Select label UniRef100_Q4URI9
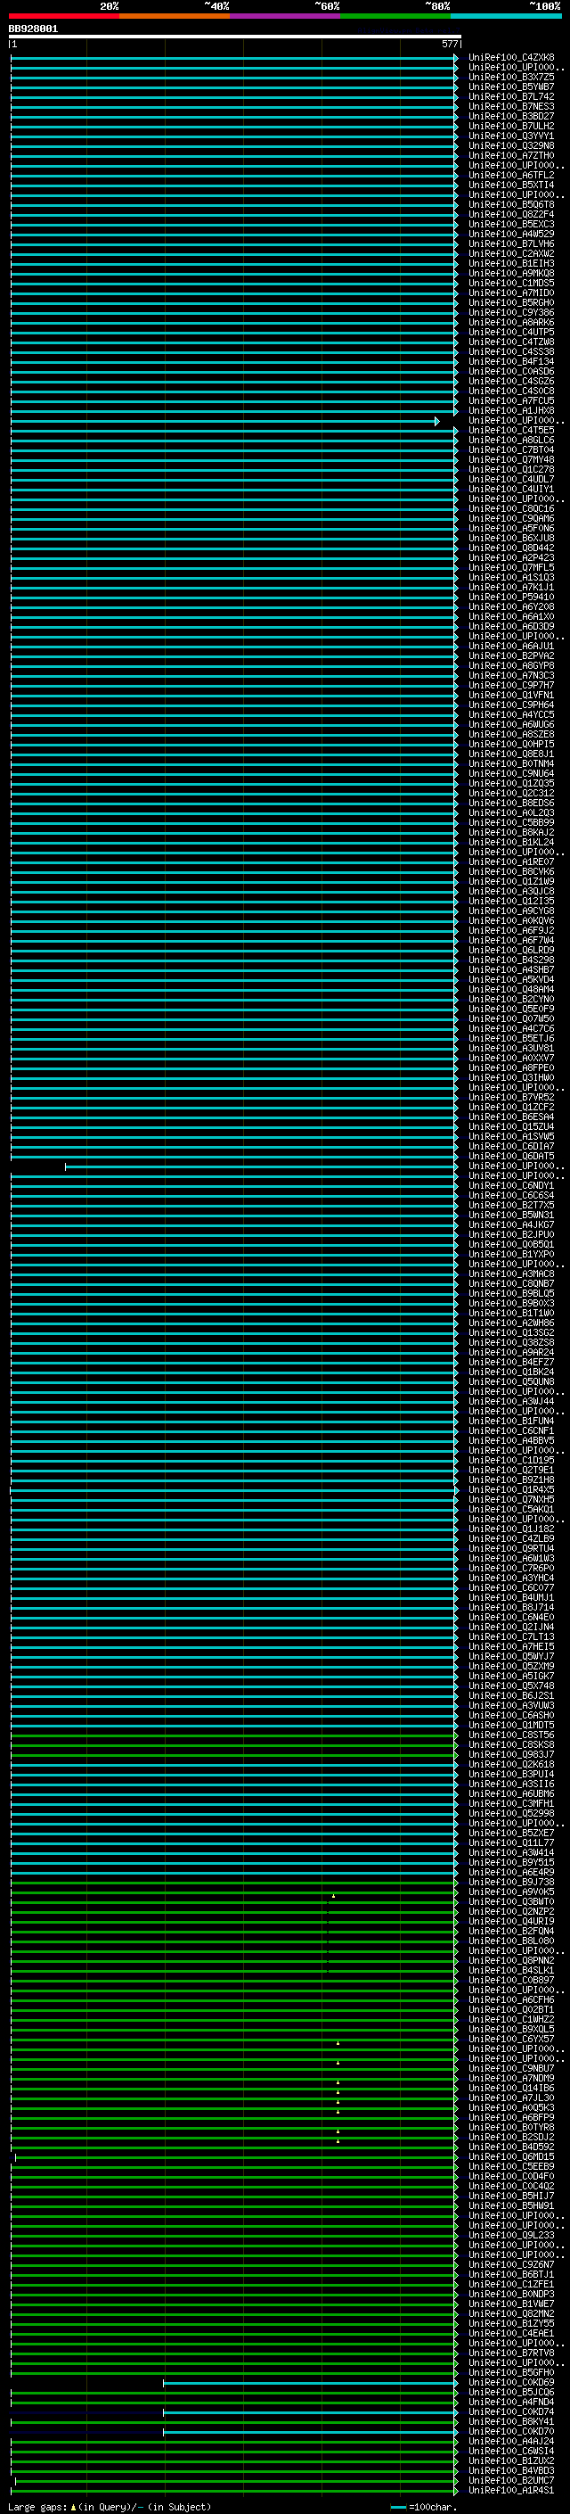Screen dimensions: 570x2514 click(x=510, y=1921)
